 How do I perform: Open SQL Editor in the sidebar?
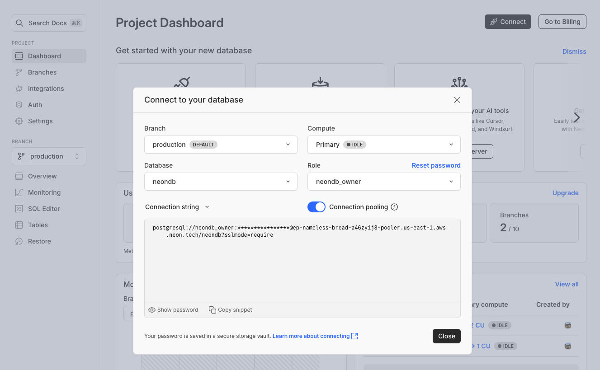[x=49, y=209]
